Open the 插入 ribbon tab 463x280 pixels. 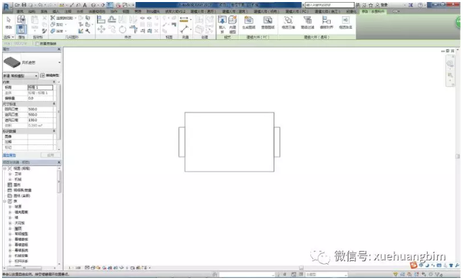point(56,12)
